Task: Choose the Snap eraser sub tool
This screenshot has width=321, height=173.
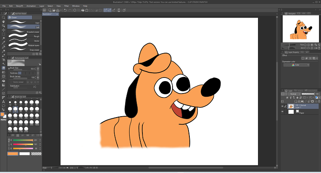Action: (24, 49)
